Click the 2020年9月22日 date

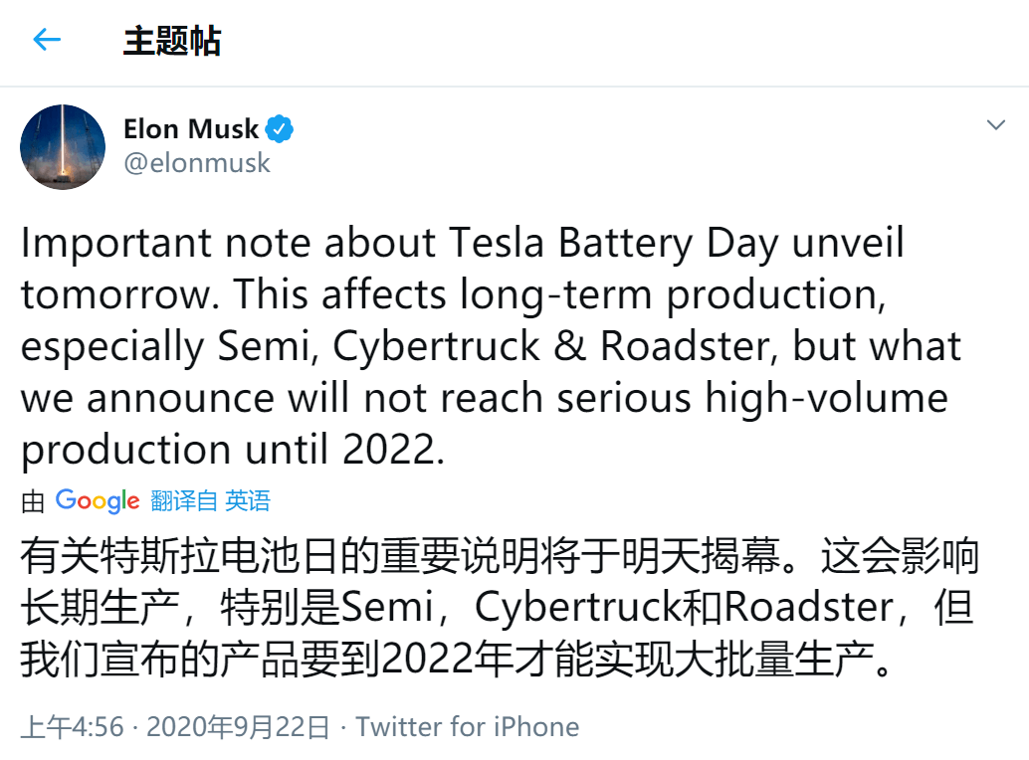pyautogui.click(x=238, y=727)
